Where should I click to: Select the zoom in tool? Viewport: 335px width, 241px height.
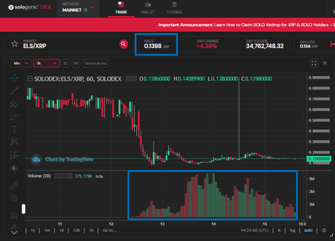tap(14, 198)
